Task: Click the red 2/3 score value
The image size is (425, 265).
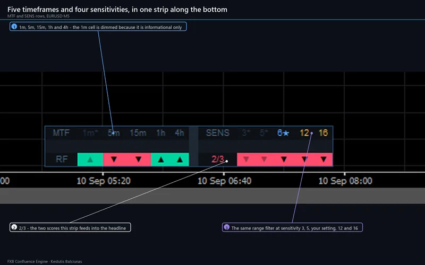Action: coord(218,159)
